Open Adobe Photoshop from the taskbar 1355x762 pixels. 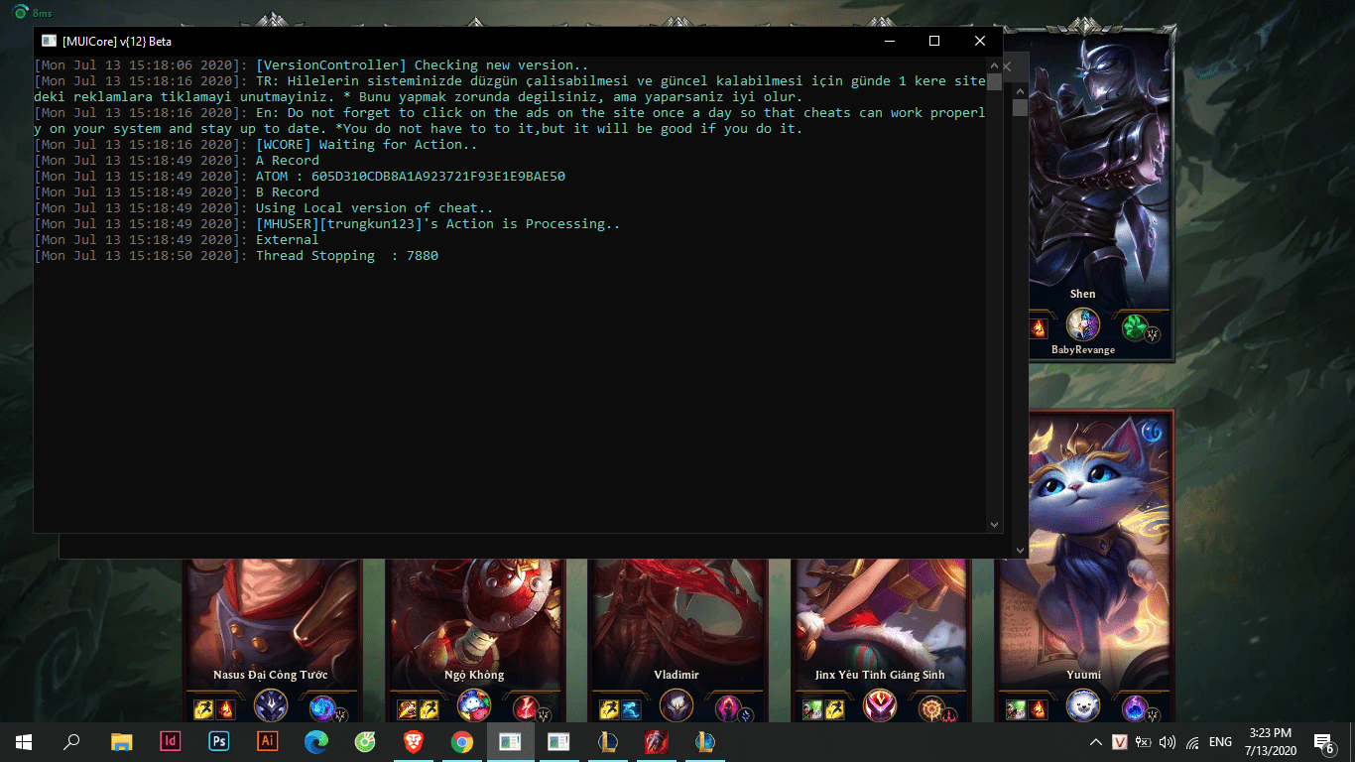218,741
